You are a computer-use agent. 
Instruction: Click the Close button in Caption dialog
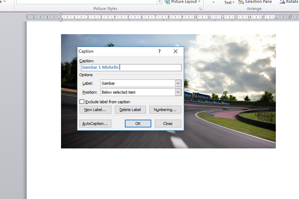coord(168,124)
